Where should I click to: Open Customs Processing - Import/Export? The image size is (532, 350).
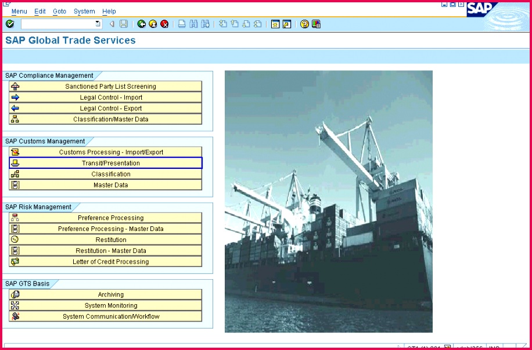(106, 152)
